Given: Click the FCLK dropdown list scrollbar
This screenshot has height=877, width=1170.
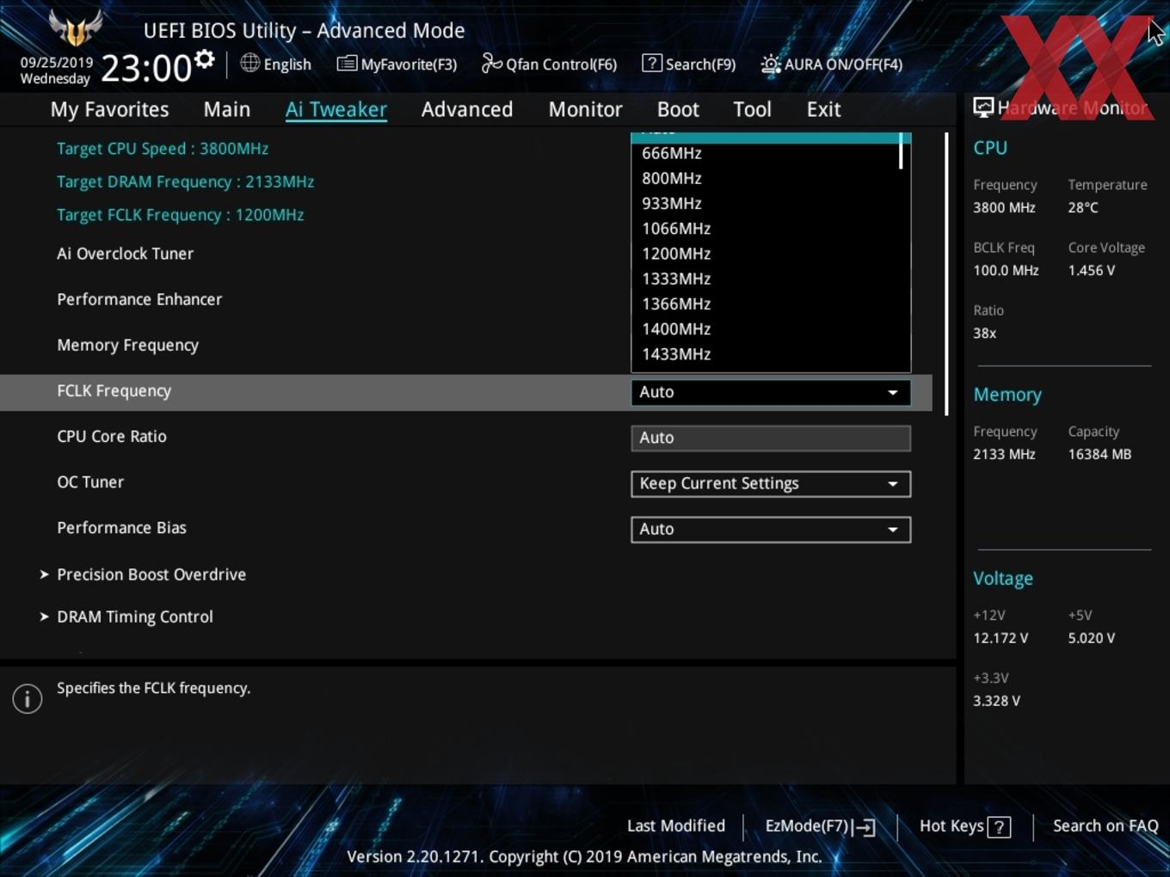Looking at the screenshot, I should pyautogui.click(x=901, y=151).
